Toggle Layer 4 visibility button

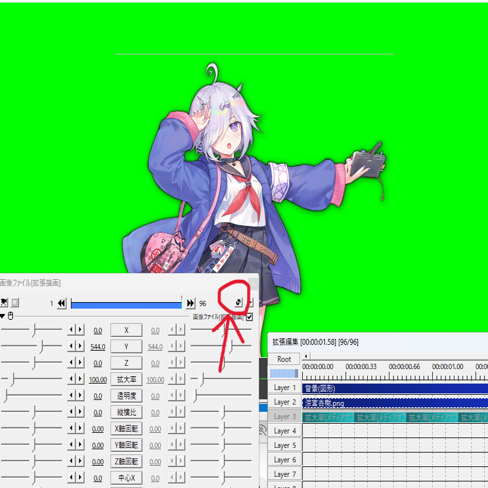(284, 431)
